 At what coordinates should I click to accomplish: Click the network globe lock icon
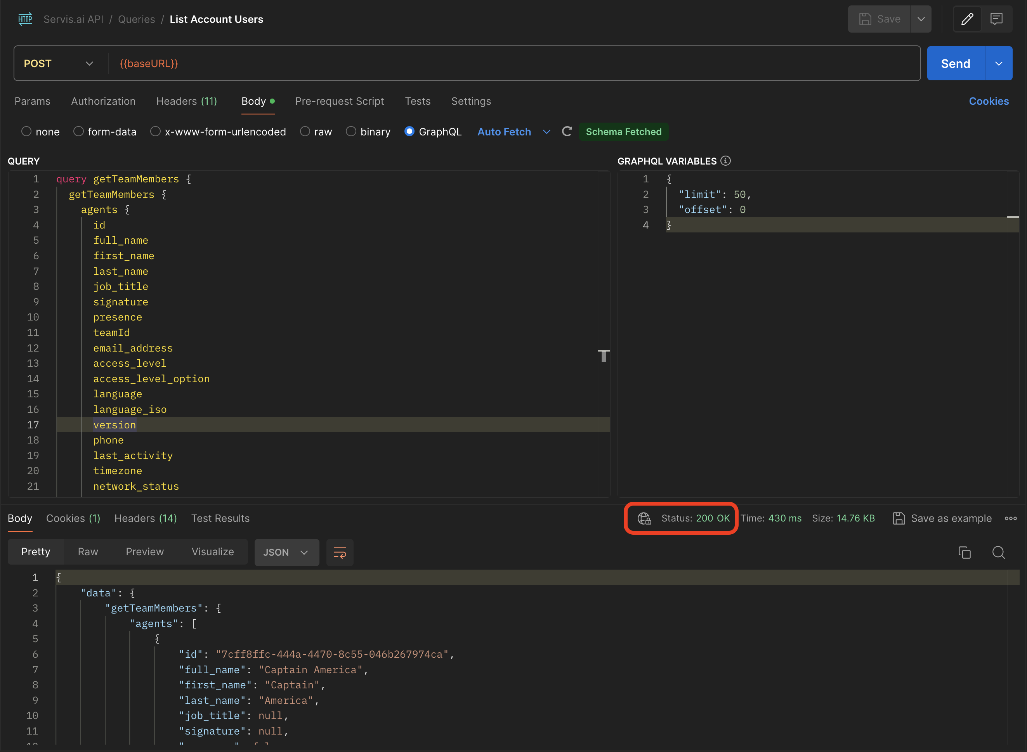pos(644,518)
